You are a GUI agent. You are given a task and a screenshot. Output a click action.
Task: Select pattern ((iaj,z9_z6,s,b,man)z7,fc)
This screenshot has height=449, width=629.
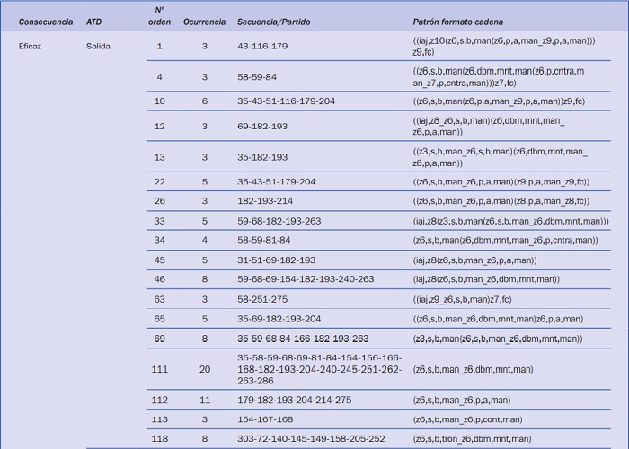[x=462, y=299]
